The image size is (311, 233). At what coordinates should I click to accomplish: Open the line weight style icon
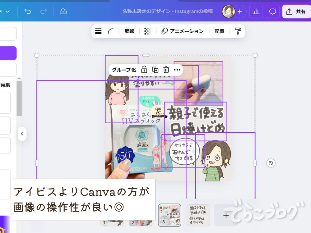click(98, 31)
